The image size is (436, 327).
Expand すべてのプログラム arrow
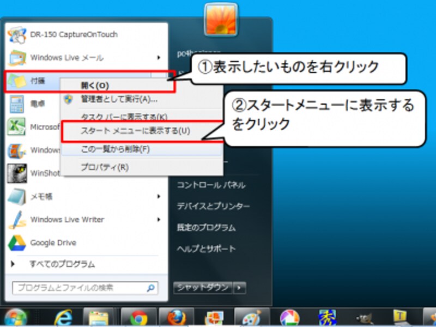[13, 264]
